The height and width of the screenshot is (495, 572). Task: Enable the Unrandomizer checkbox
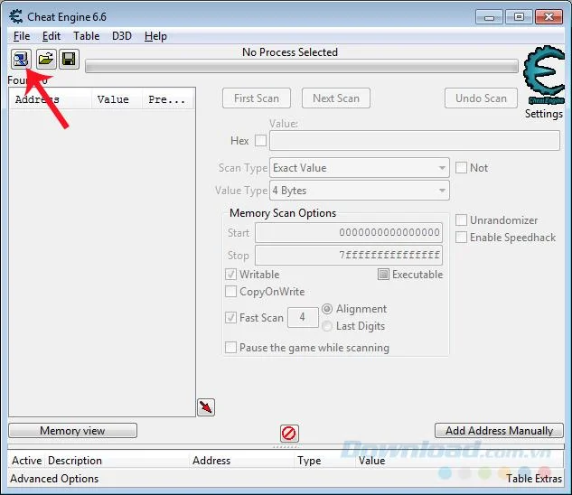461,220
